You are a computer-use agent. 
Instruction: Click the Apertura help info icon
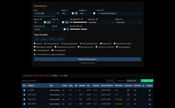click(x=41, y=19)
